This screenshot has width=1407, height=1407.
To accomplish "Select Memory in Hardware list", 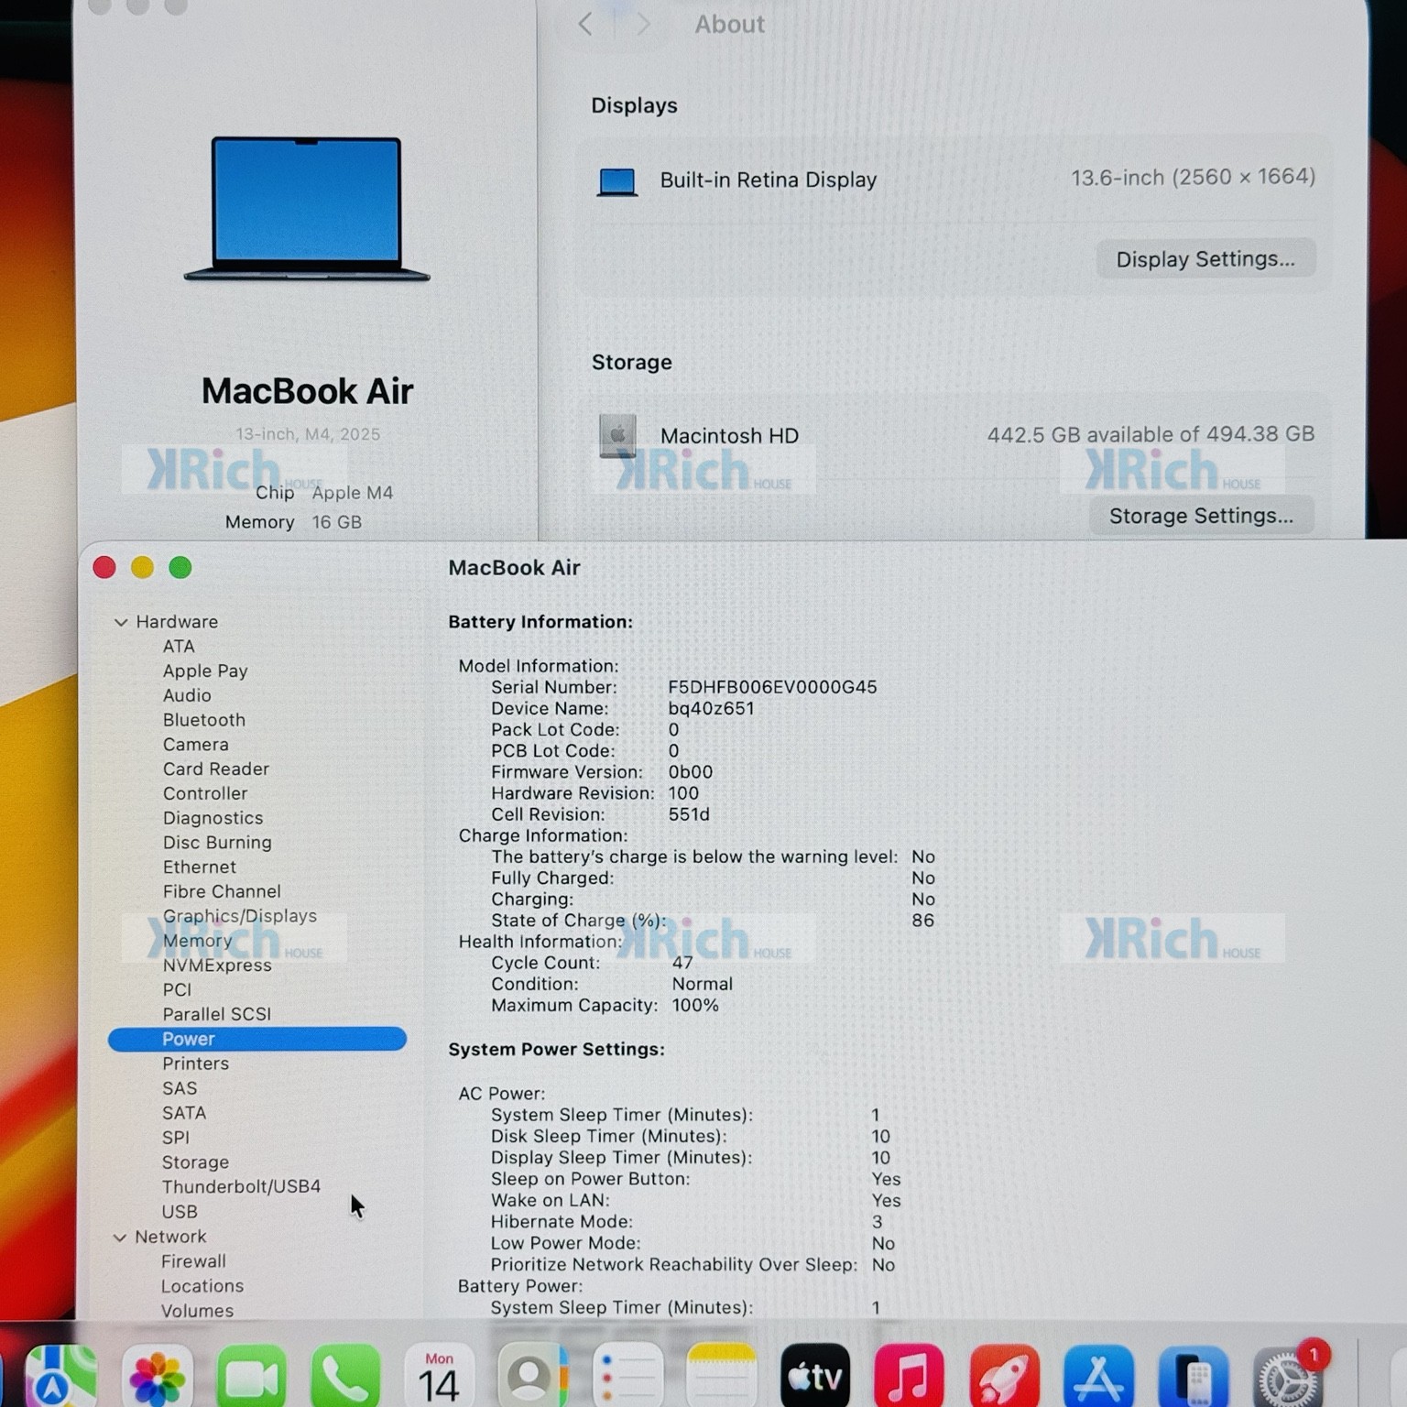I will pyautogui.click(x=197, y=941).
